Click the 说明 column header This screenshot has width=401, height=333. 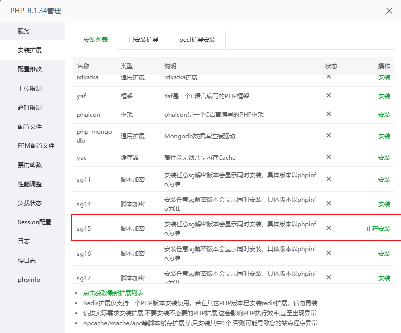pyautogui.click(x=170, y=66)
